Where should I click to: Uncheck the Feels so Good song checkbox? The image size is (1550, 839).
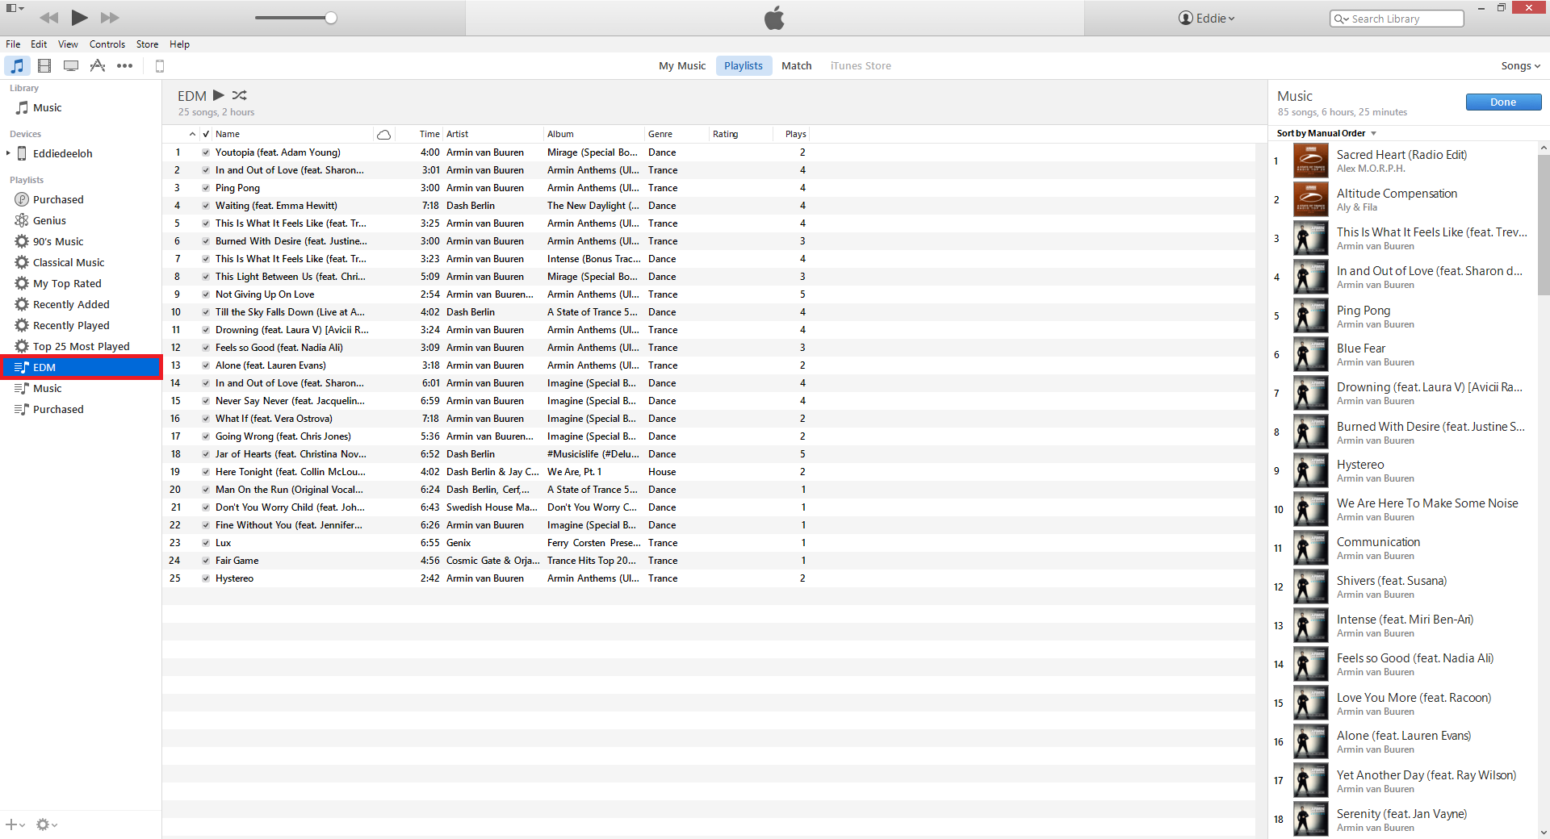coord(206,348)
